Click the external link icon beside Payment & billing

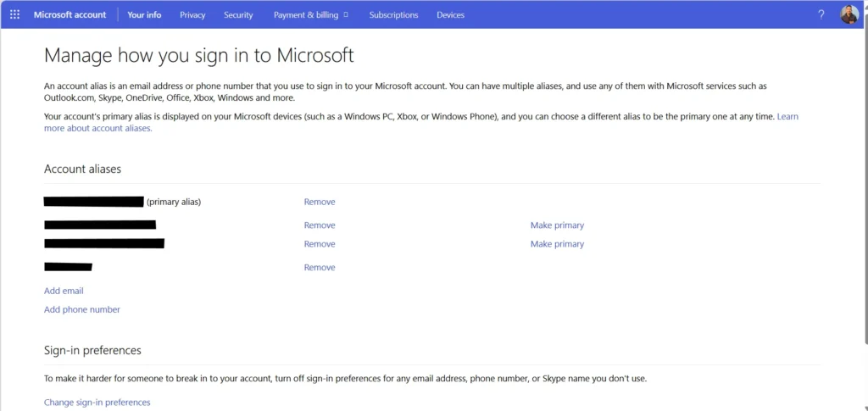(x=346, y=15)
